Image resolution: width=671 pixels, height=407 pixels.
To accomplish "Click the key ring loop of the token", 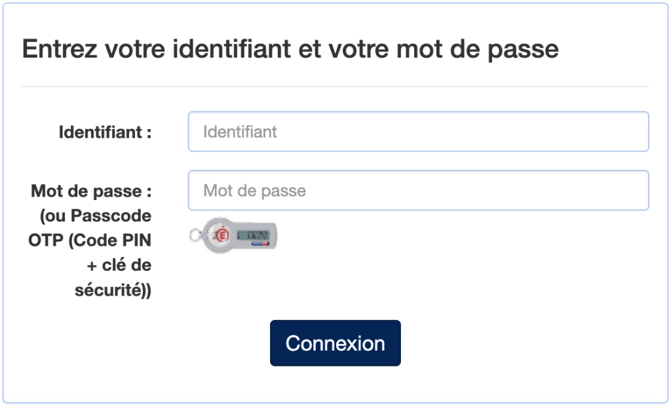I will pyautogui.click(x=196, y=235).
